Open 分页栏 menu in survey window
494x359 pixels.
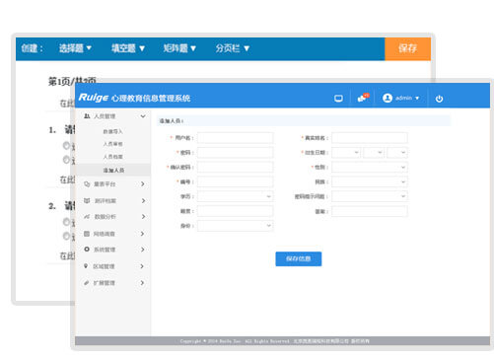pyautogui.click(x=233, y=48)
